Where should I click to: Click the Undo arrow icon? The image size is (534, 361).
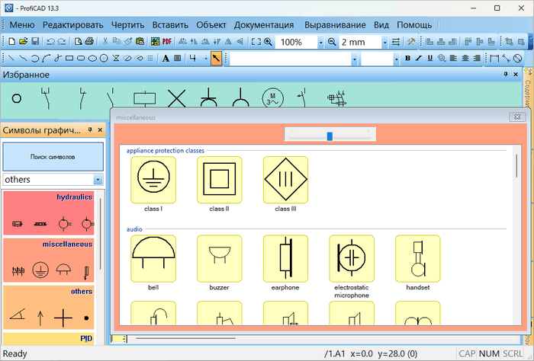click(50, 42)
